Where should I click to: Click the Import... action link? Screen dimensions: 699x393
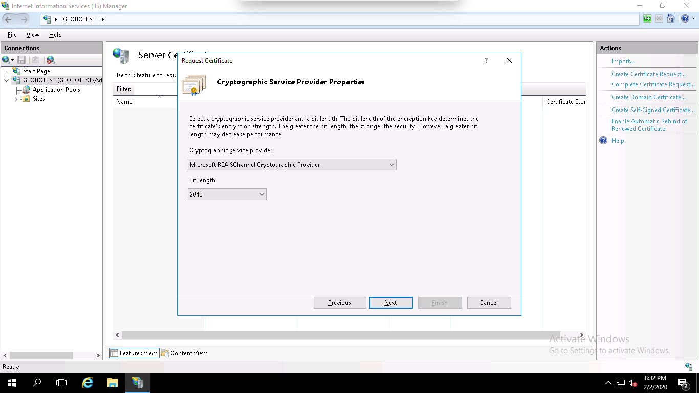(x=623, y=61)
